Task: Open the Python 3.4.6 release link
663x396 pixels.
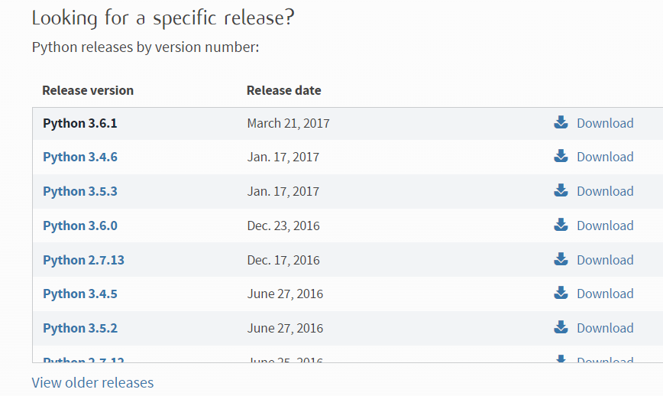Action: point(79,157)
